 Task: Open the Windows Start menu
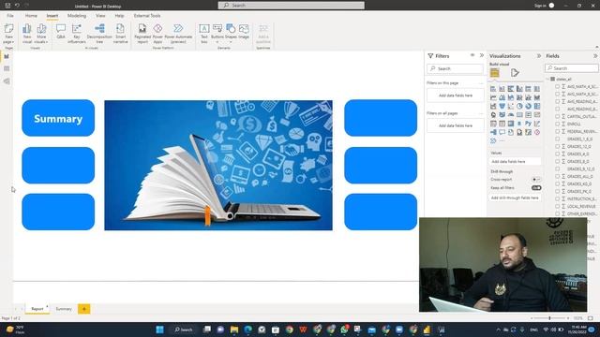[x=159, y=330]
